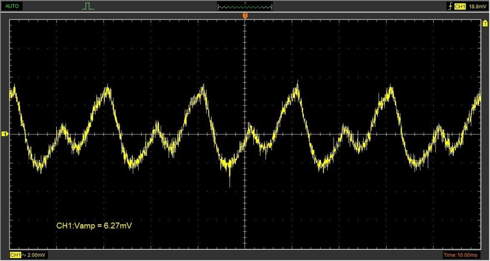Viewport: 490px width, 261px height.
Task: Click the 18.8mV trigger level readout
Action: (x=477, y=6)
